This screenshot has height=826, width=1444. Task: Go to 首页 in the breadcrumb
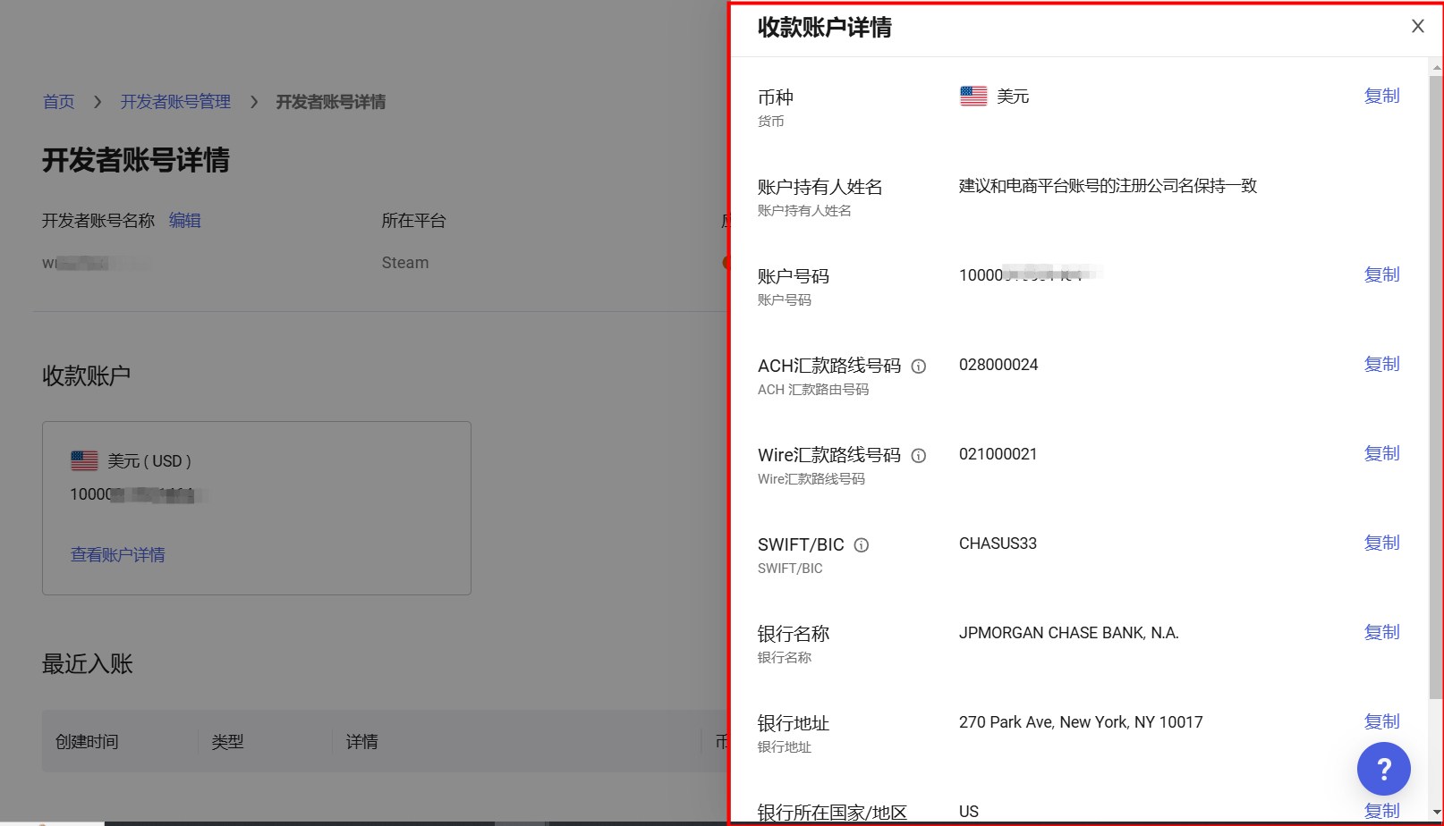point(59,102)
